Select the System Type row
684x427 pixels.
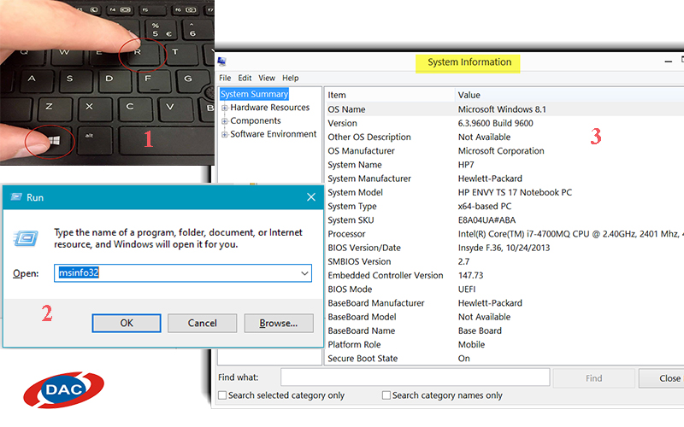tap(504, 207)
